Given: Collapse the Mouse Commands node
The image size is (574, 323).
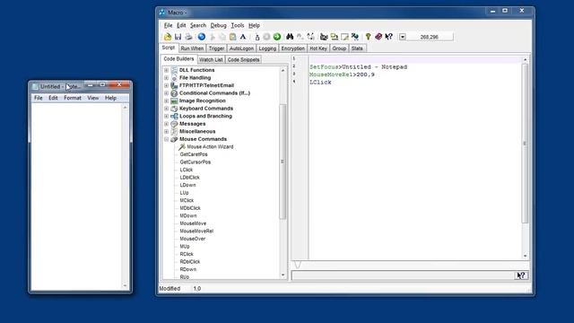Looking at the screenshot, I should 166,139.
